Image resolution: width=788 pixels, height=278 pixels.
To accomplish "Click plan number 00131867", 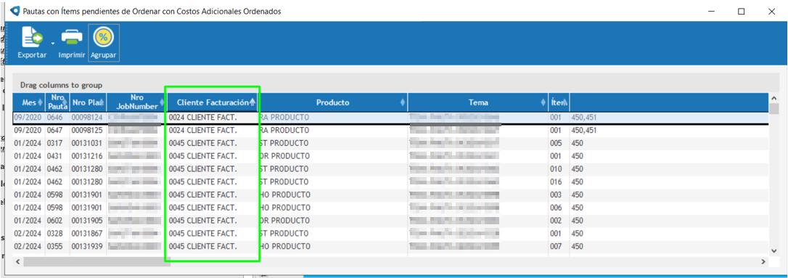I will tap(86, 234).
